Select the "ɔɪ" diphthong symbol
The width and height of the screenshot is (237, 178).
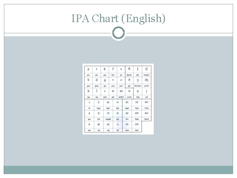(x=127, y=124)
